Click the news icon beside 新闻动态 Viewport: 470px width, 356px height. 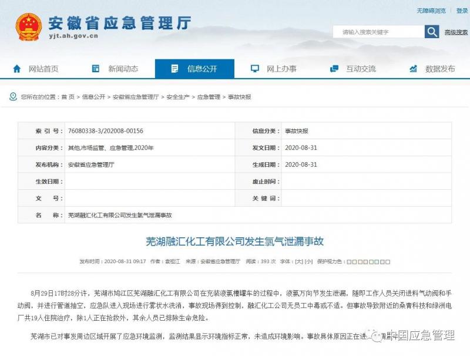pyautogui.click(x=96, y=69)
